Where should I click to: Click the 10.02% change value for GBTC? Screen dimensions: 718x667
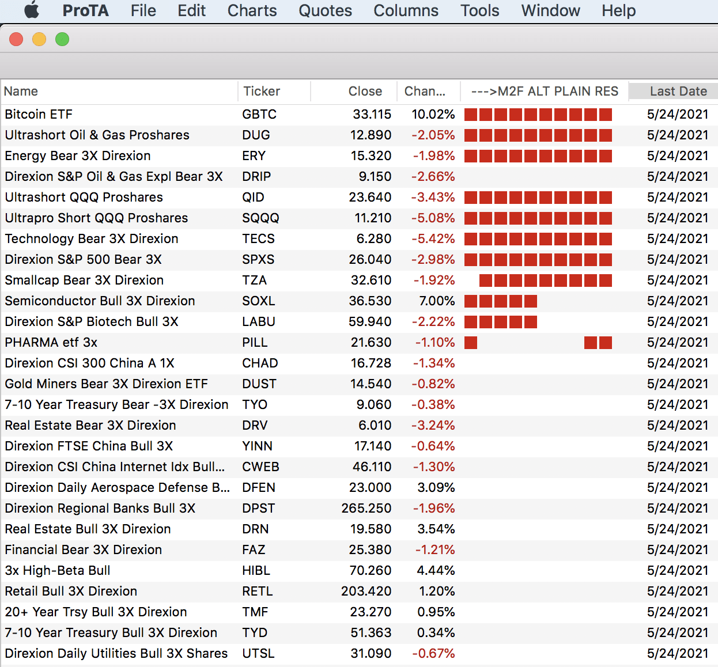433,114
